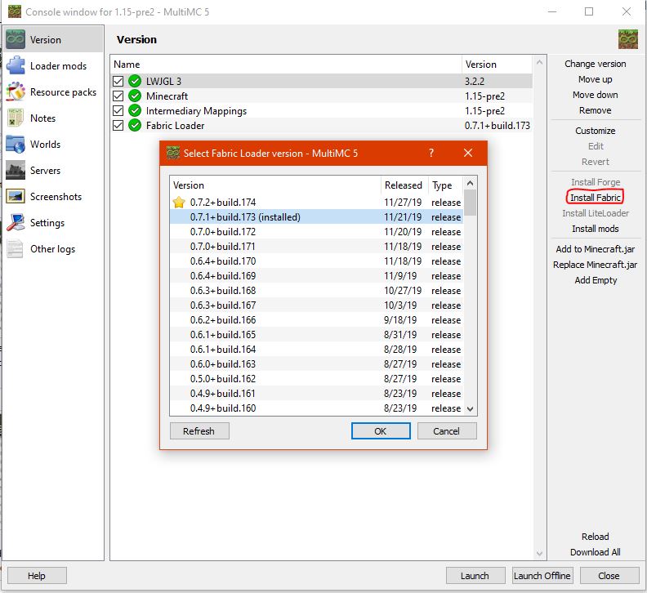The image size is (647, 593).
Task: Click Version column header in component list
Action: pyautogui.click(x=498, y=65)
